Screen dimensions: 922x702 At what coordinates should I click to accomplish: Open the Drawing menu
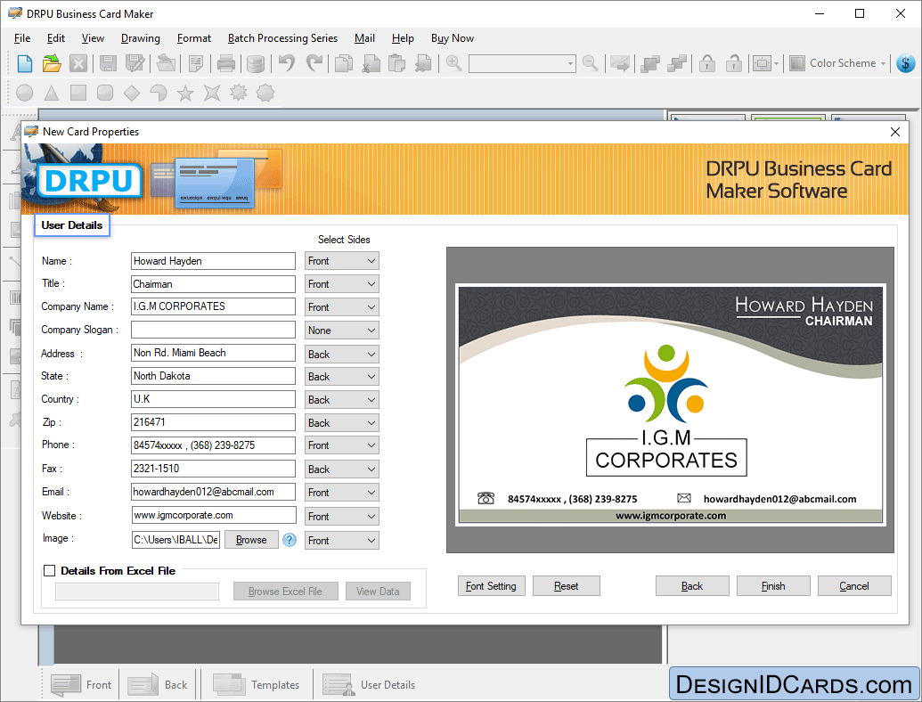coord(141,38)
